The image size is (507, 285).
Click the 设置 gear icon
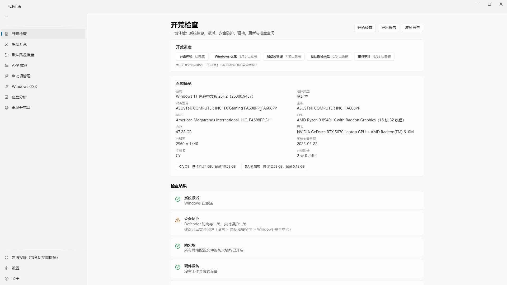click(x=7, y=268)
